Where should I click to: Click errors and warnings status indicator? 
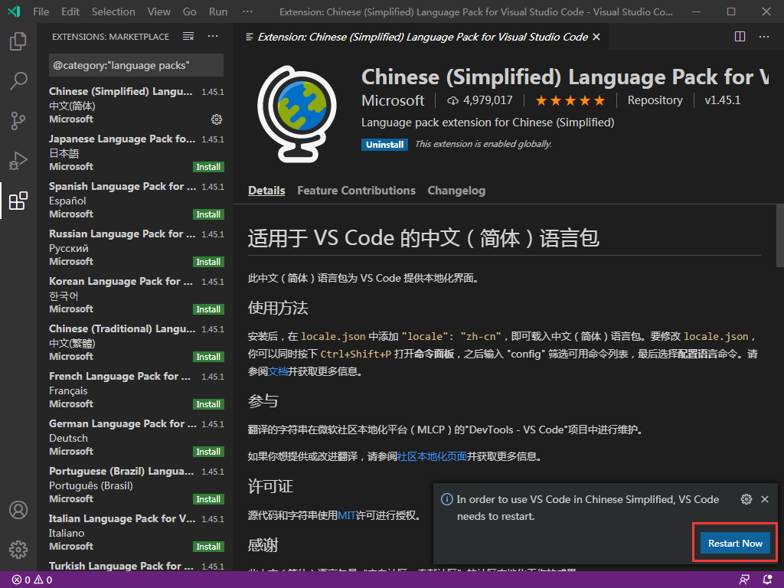click(32, 580)
